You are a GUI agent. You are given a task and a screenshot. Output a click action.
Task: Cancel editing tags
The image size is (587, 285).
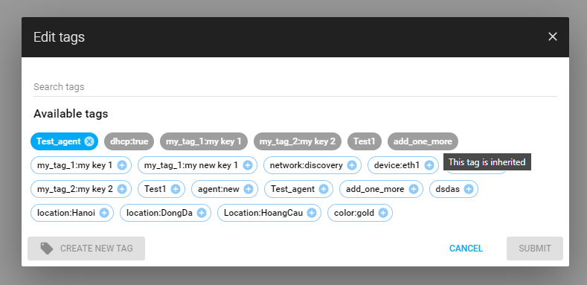point(466,249)
